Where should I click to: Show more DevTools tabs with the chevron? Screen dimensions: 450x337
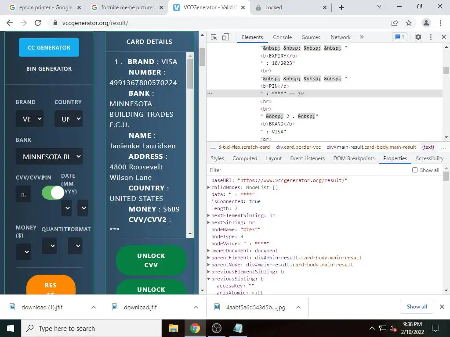[x=362, y=37]
